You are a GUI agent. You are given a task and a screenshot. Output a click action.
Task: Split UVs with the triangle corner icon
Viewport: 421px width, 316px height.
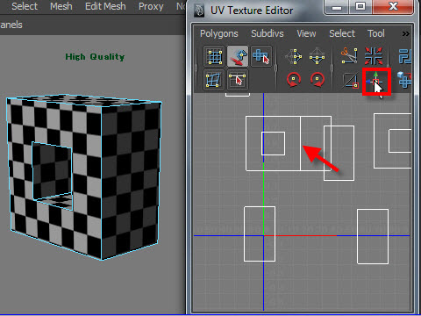coord(351,80)
